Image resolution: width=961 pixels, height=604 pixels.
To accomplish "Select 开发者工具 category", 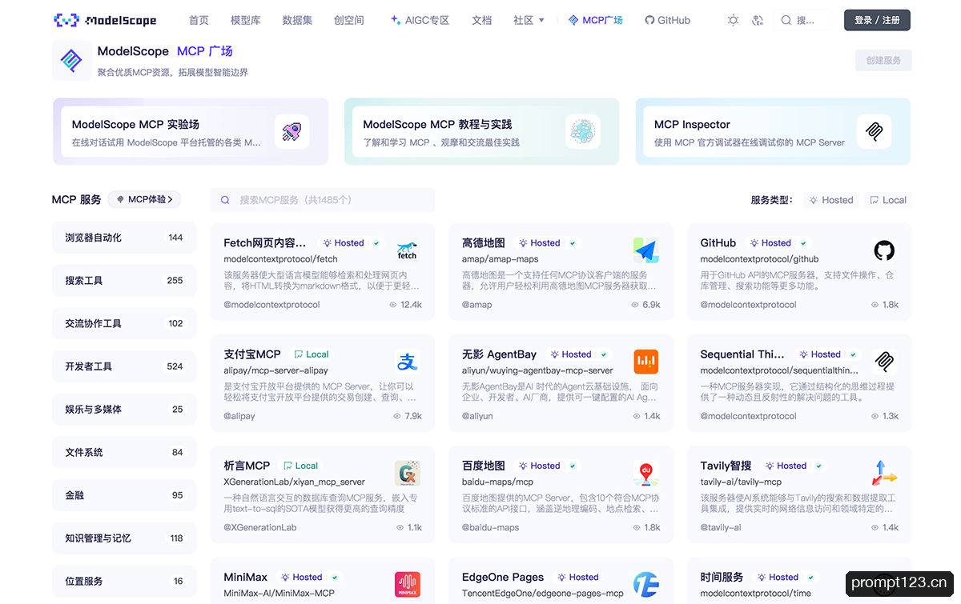I will [x=124, y=366].
